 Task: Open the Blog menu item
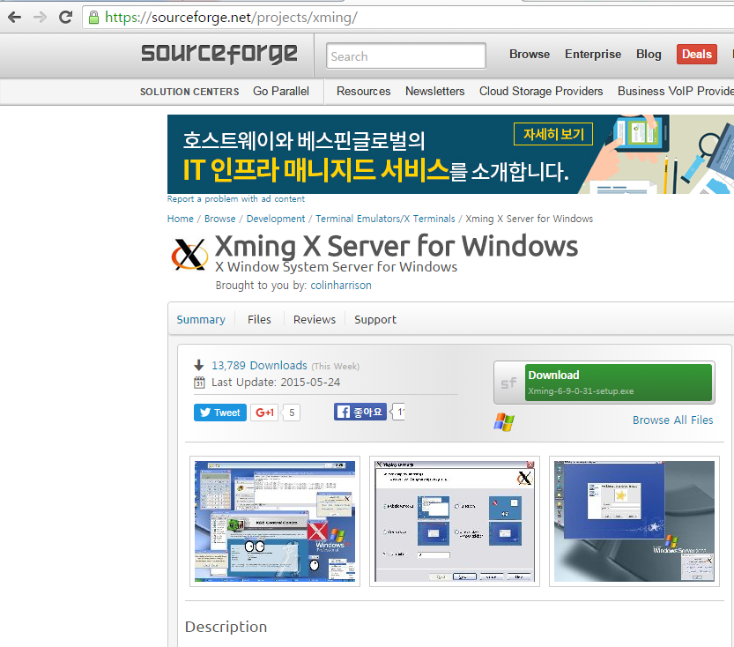click(649, 54)
